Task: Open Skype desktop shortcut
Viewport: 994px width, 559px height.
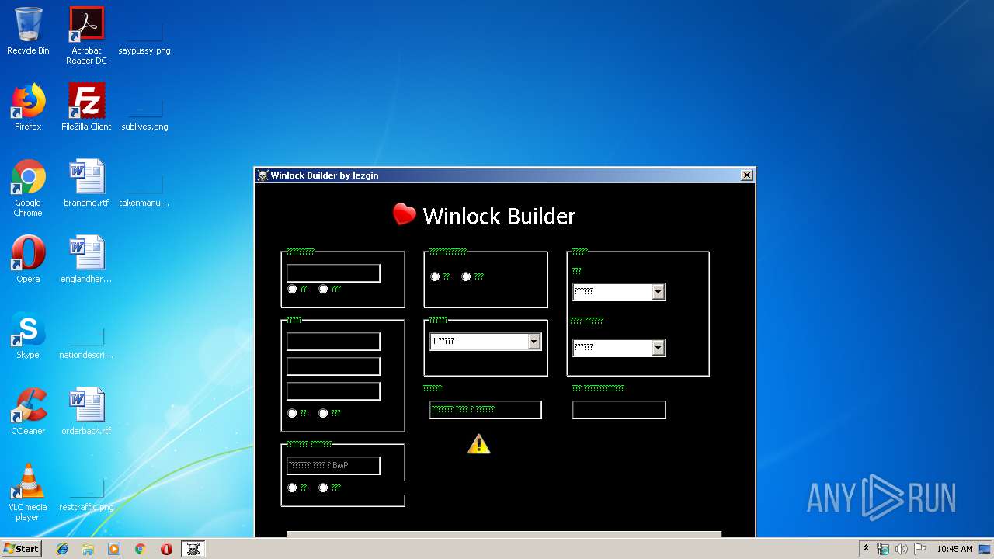Action: tap(28, 336)
